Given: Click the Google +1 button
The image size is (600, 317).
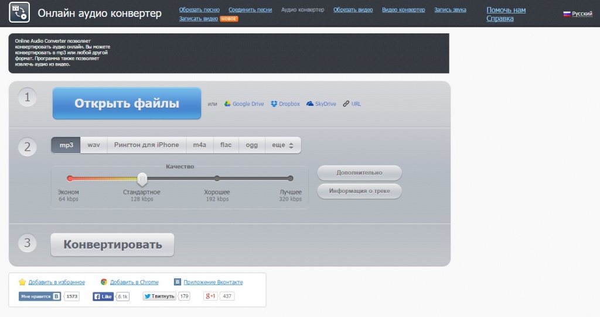Looking at the screenshot, I should [x=210, y=297].
